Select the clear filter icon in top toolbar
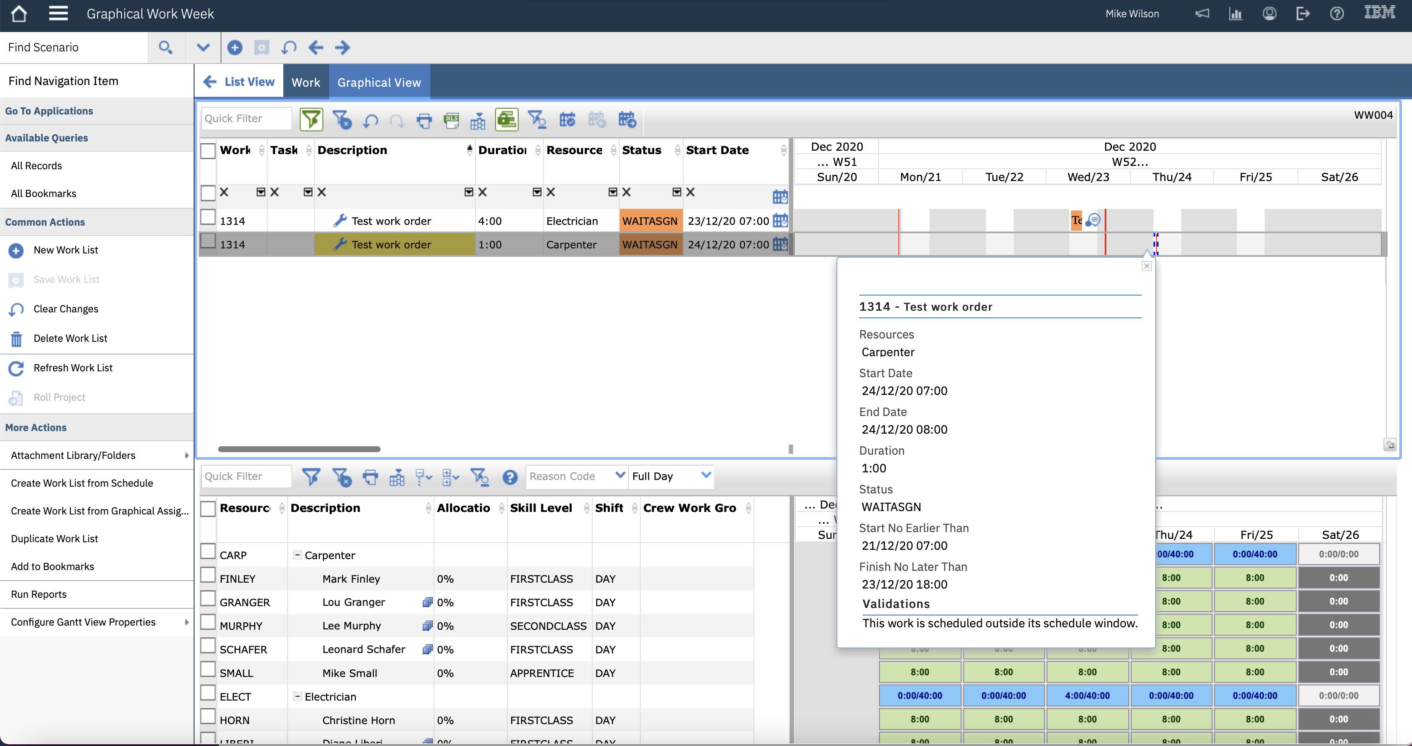This screenshot has height=746, width=1412. (342, 120)
